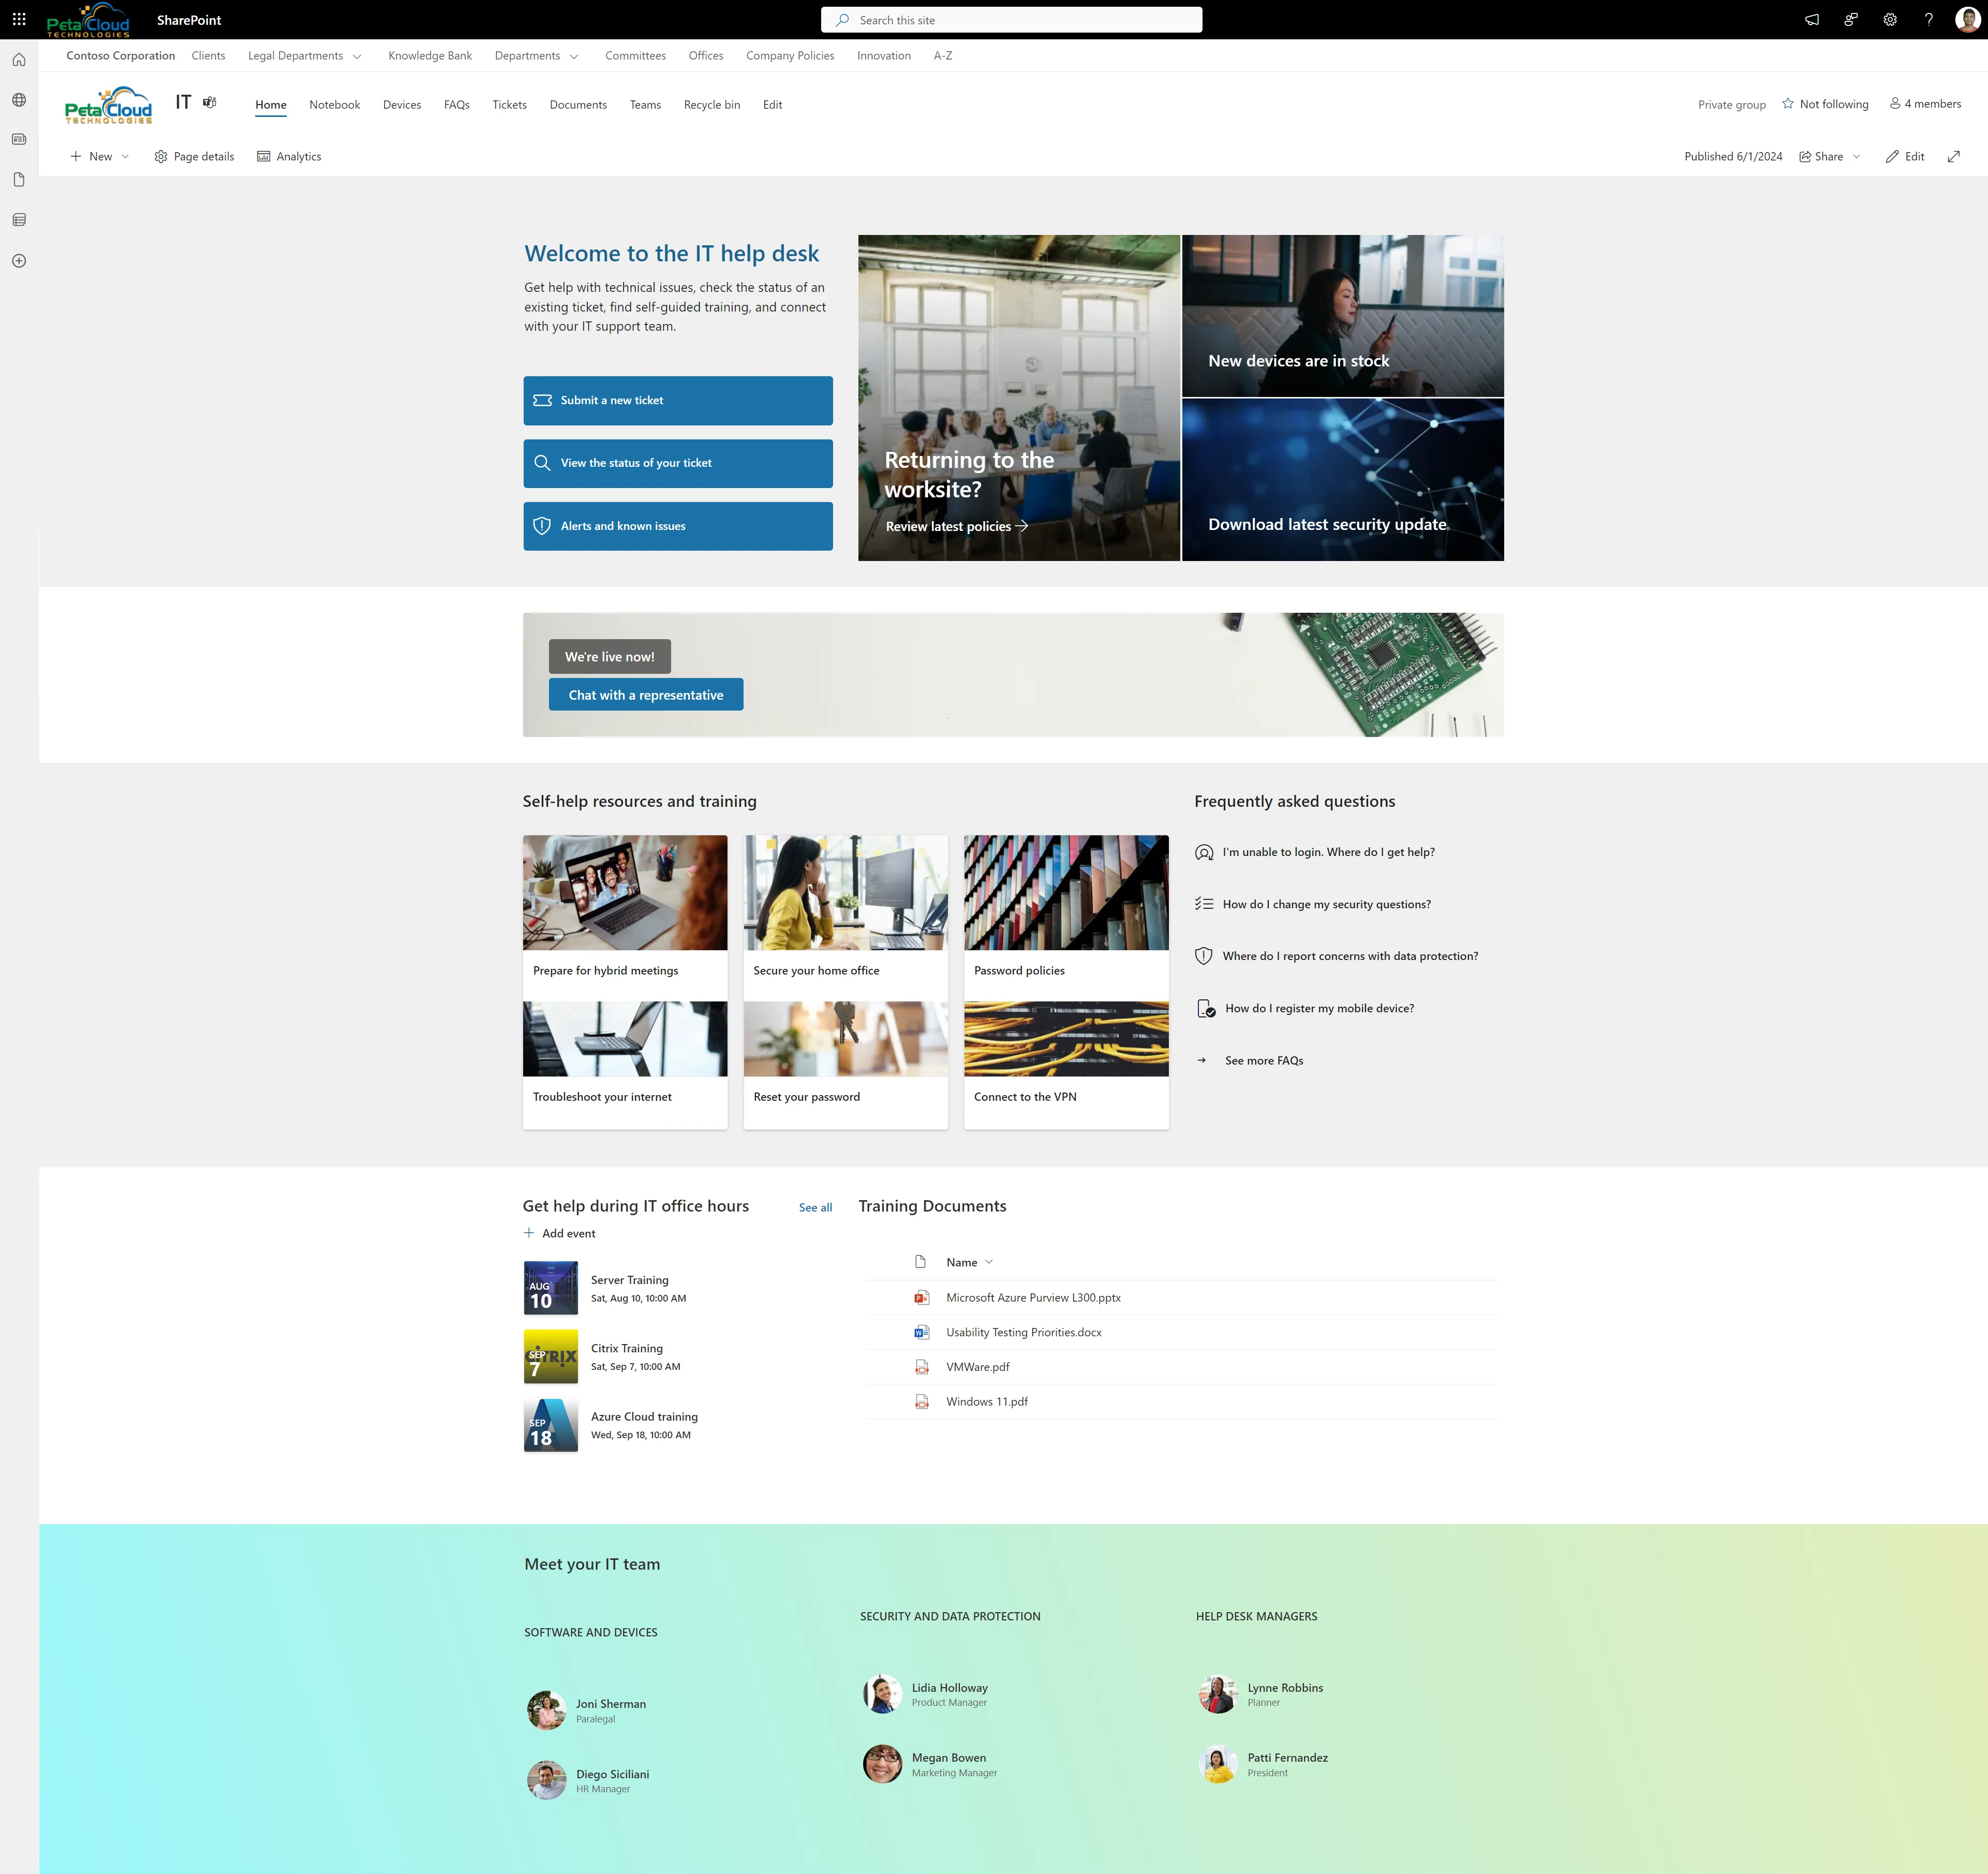
Task: Open the news icon in left sidebar
Action: [x=19, y=139]
